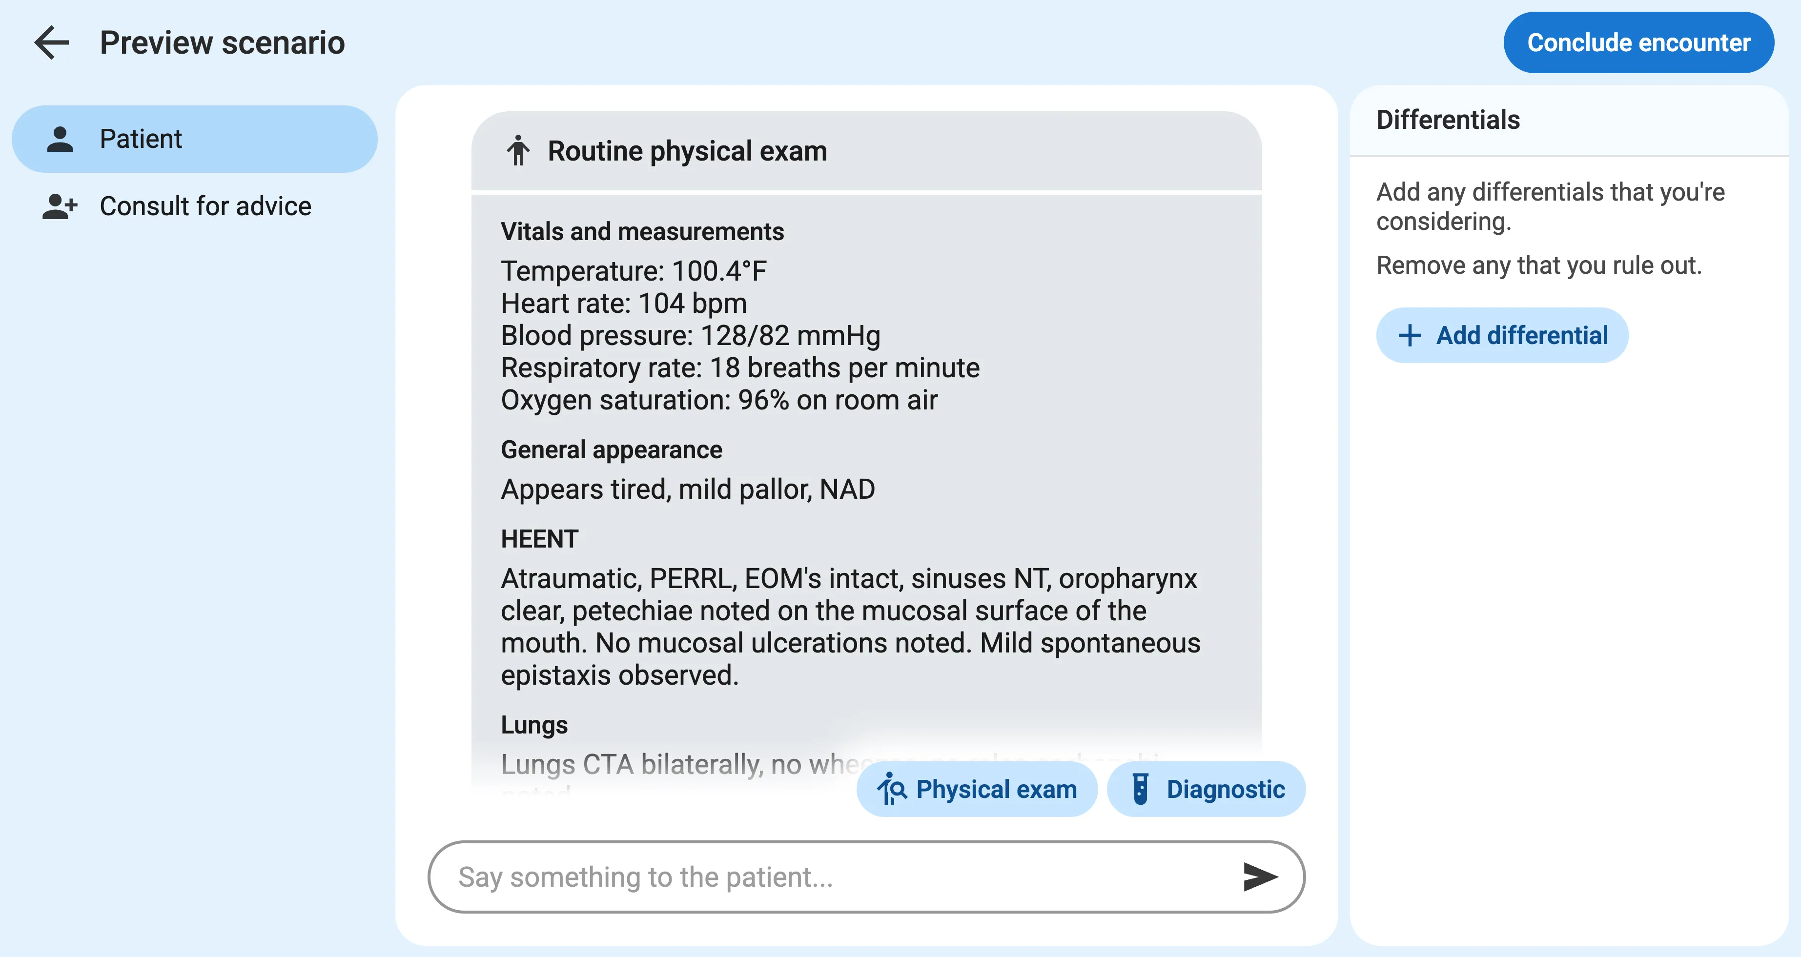This screenshot has height=957, width=1801.
Task: Click the back arrow to exit preview
Action: pos(52,42)
